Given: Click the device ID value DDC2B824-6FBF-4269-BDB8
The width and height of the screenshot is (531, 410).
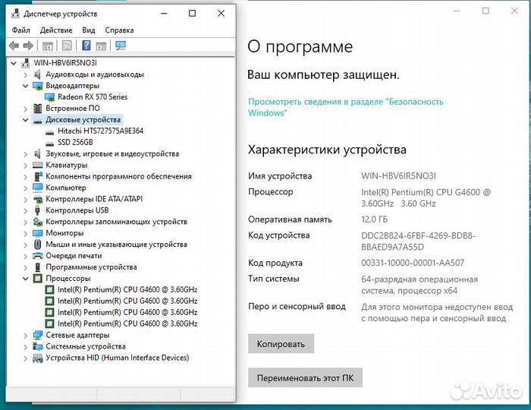Looking at the screenshot, I should (418, 241).
